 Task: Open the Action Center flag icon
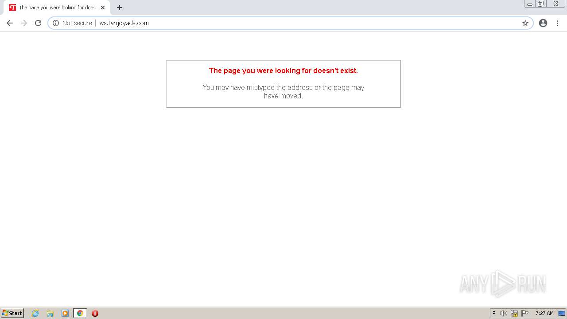[525, 313]
